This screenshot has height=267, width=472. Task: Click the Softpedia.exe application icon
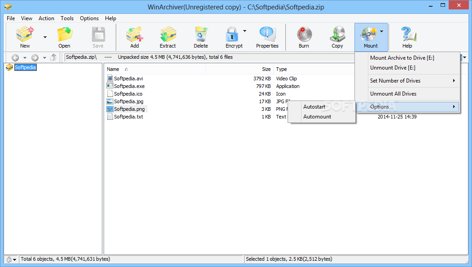(110, 86)
